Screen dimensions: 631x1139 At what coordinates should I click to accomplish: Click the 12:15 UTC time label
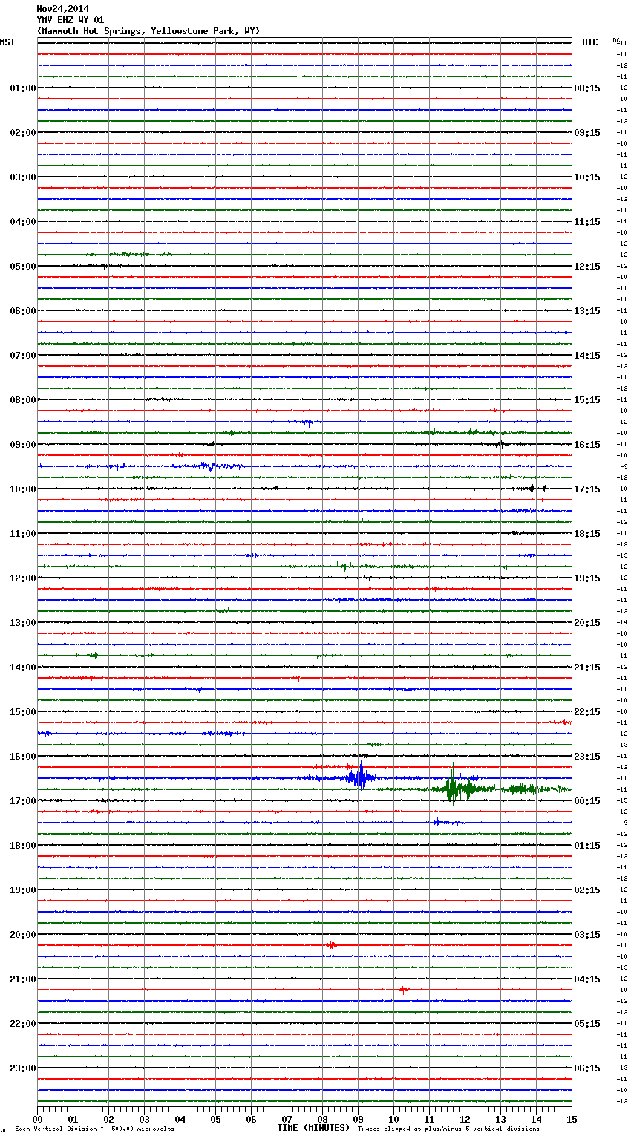coord(587,267)
